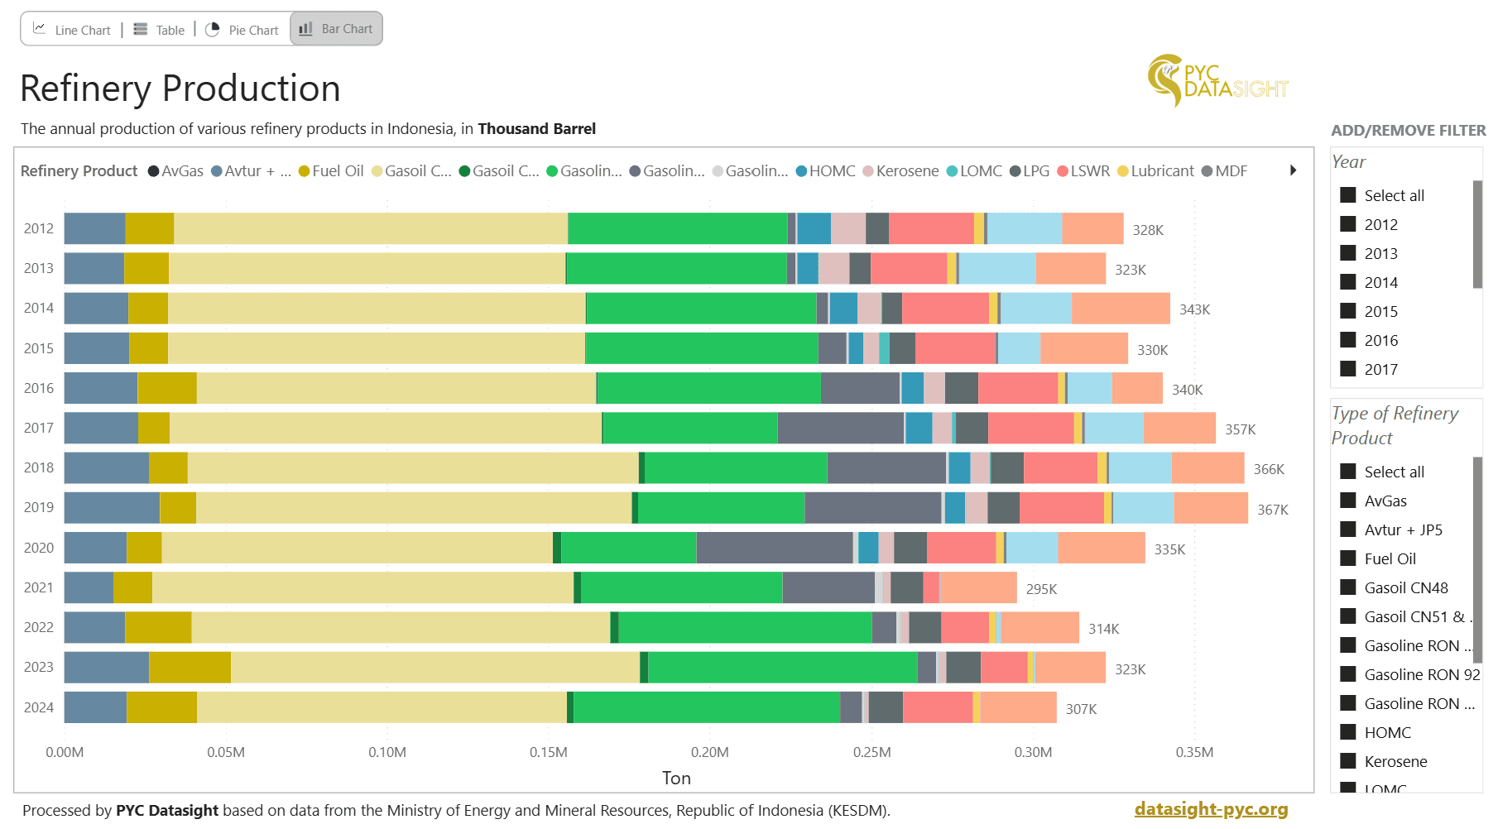This screenshot has width=1498, height=829.
Task: Tick the Fuel Oil product checkbox
Action: [x=1348, y=558]
